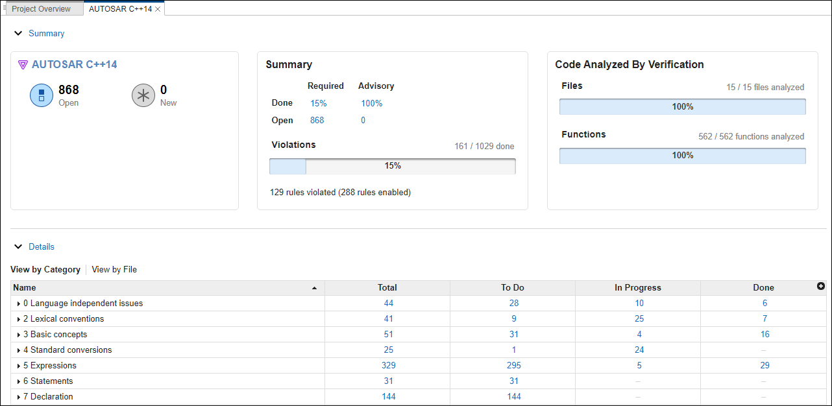Open the 329 total Expressions violations

[388, 366]
